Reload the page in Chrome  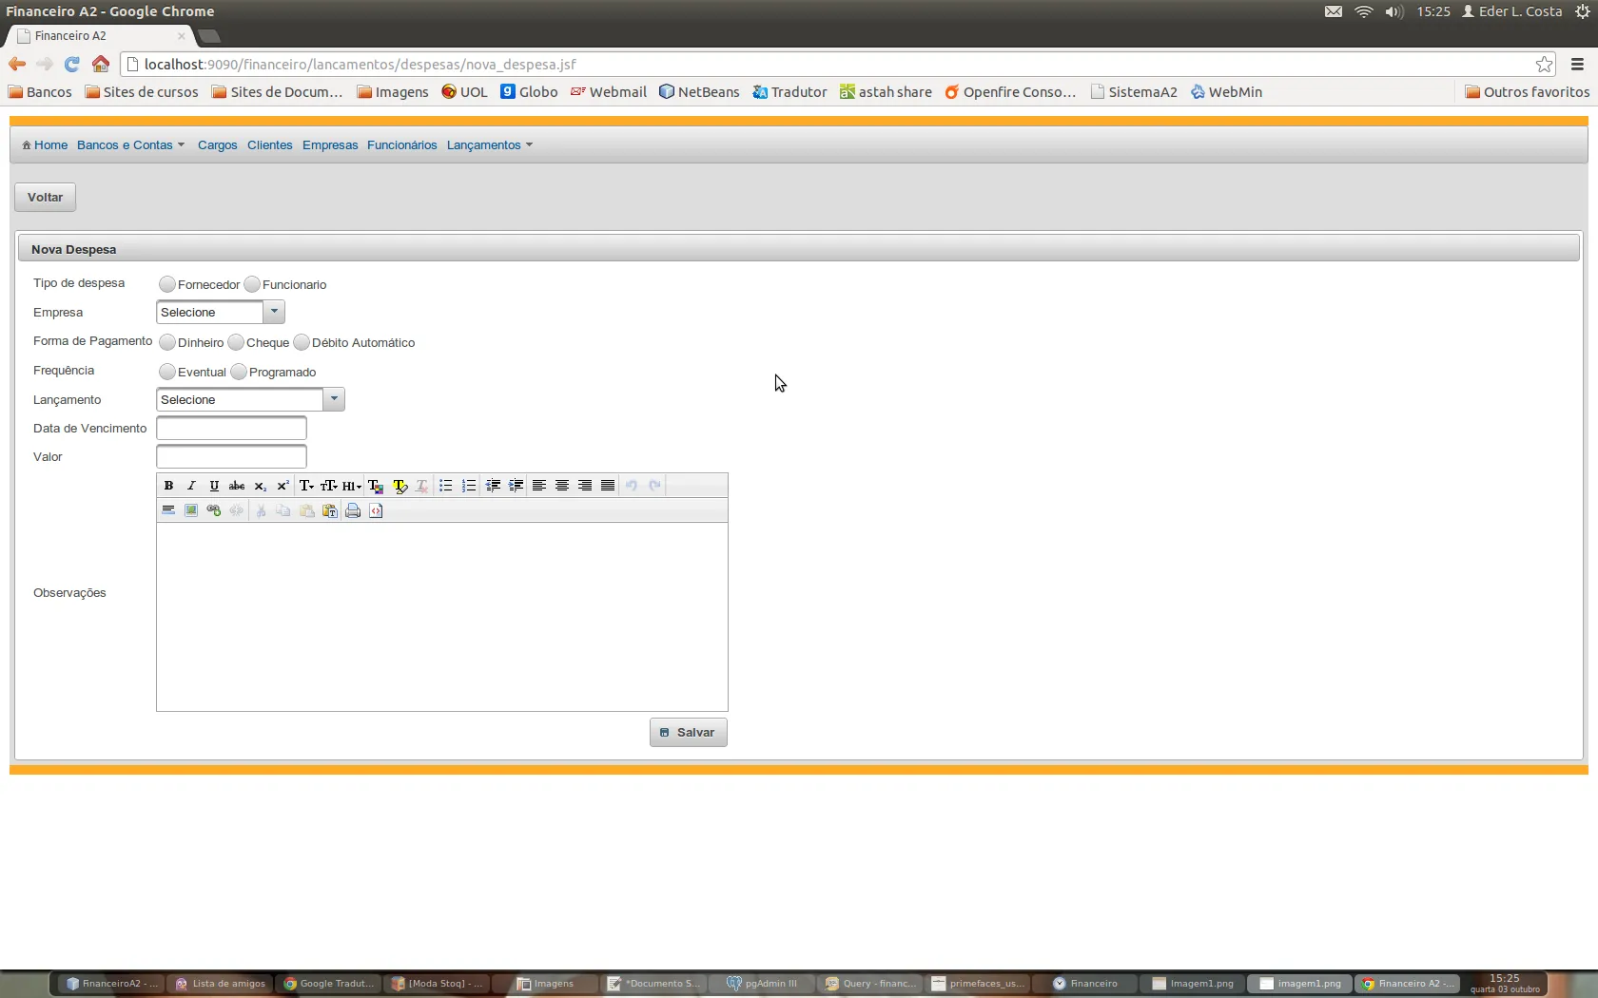(x=71, y=64)
